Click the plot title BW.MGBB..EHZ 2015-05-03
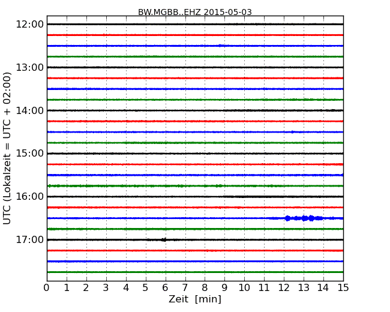This screenshot has height=312, width=390. (195, 12)
